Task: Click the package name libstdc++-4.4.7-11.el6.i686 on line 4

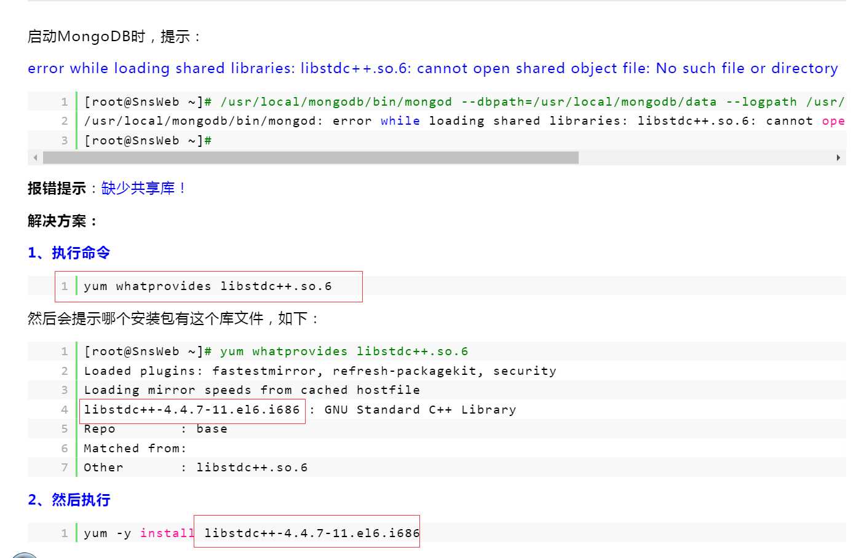Action: pyautogui.click(x=192, y=410)
